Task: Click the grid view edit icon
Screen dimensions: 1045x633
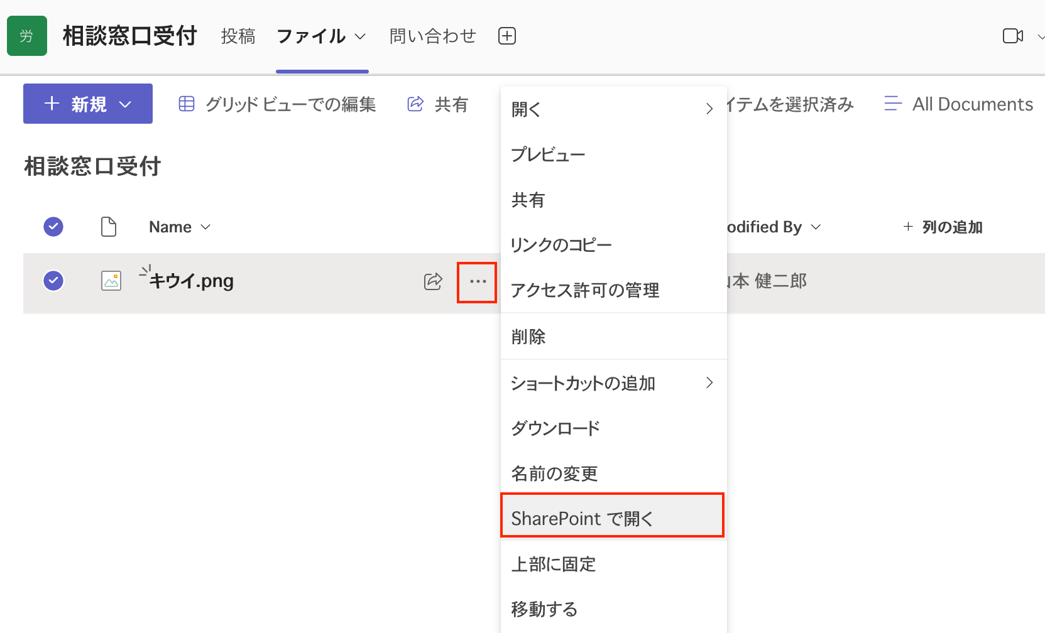Action: (x=187, y=104)
